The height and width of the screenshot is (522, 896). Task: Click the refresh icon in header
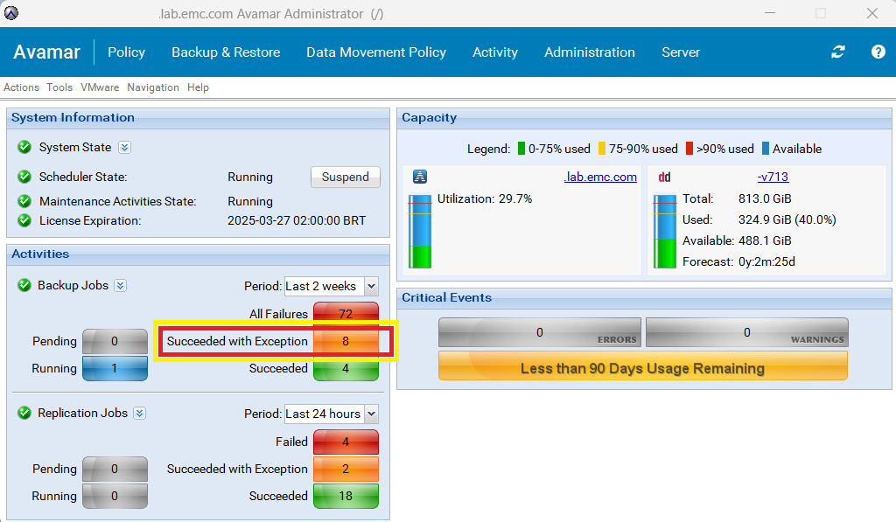[x=837, y=52]
